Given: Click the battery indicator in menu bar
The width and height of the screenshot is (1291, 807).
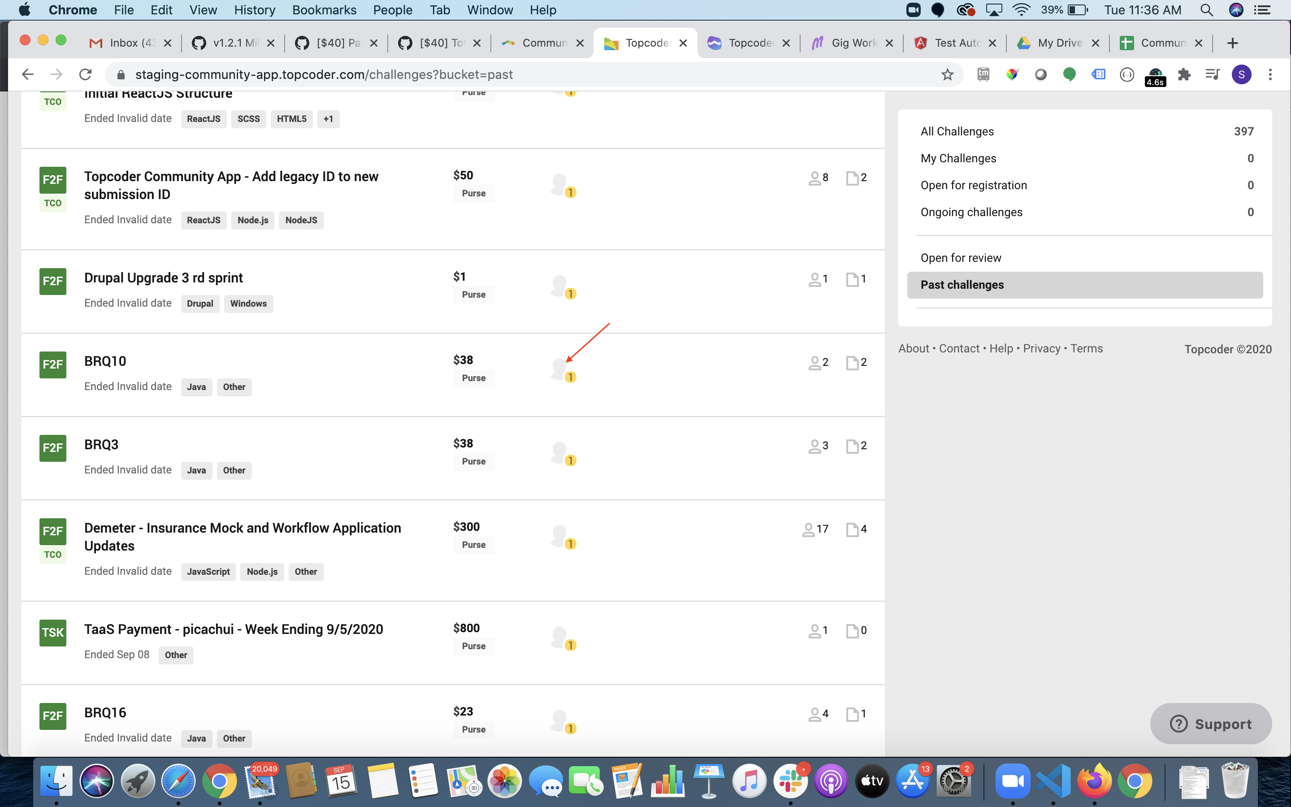Looking at the screenshot, I should pos(1078,9).
